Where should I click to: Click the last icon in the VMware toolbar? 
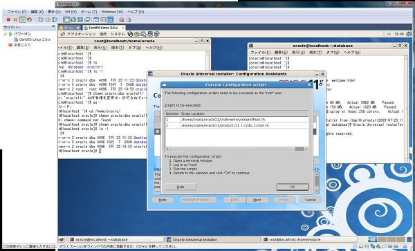point(129,19)
